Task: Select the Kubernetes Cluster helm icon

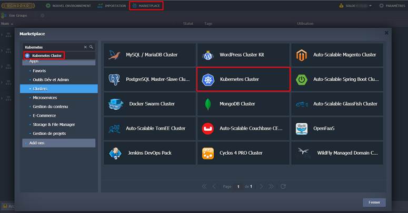Action: click(x=208, y=80)
